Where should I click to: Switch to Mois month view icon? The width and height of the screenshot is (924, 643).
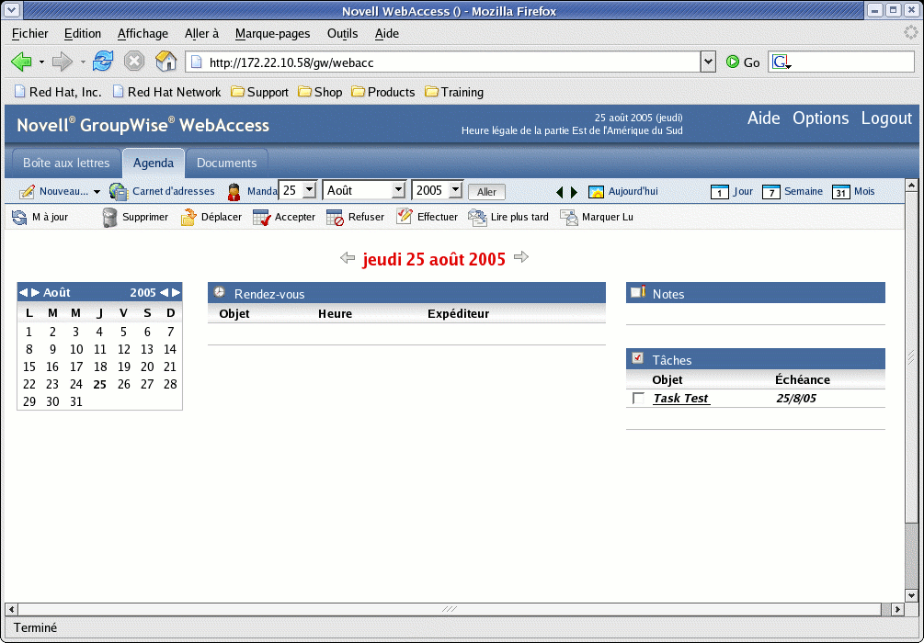tap(841, 192)
